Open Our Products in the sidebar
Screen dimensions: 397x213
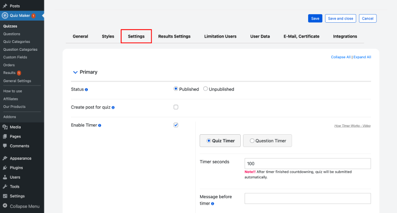[14, 107]
